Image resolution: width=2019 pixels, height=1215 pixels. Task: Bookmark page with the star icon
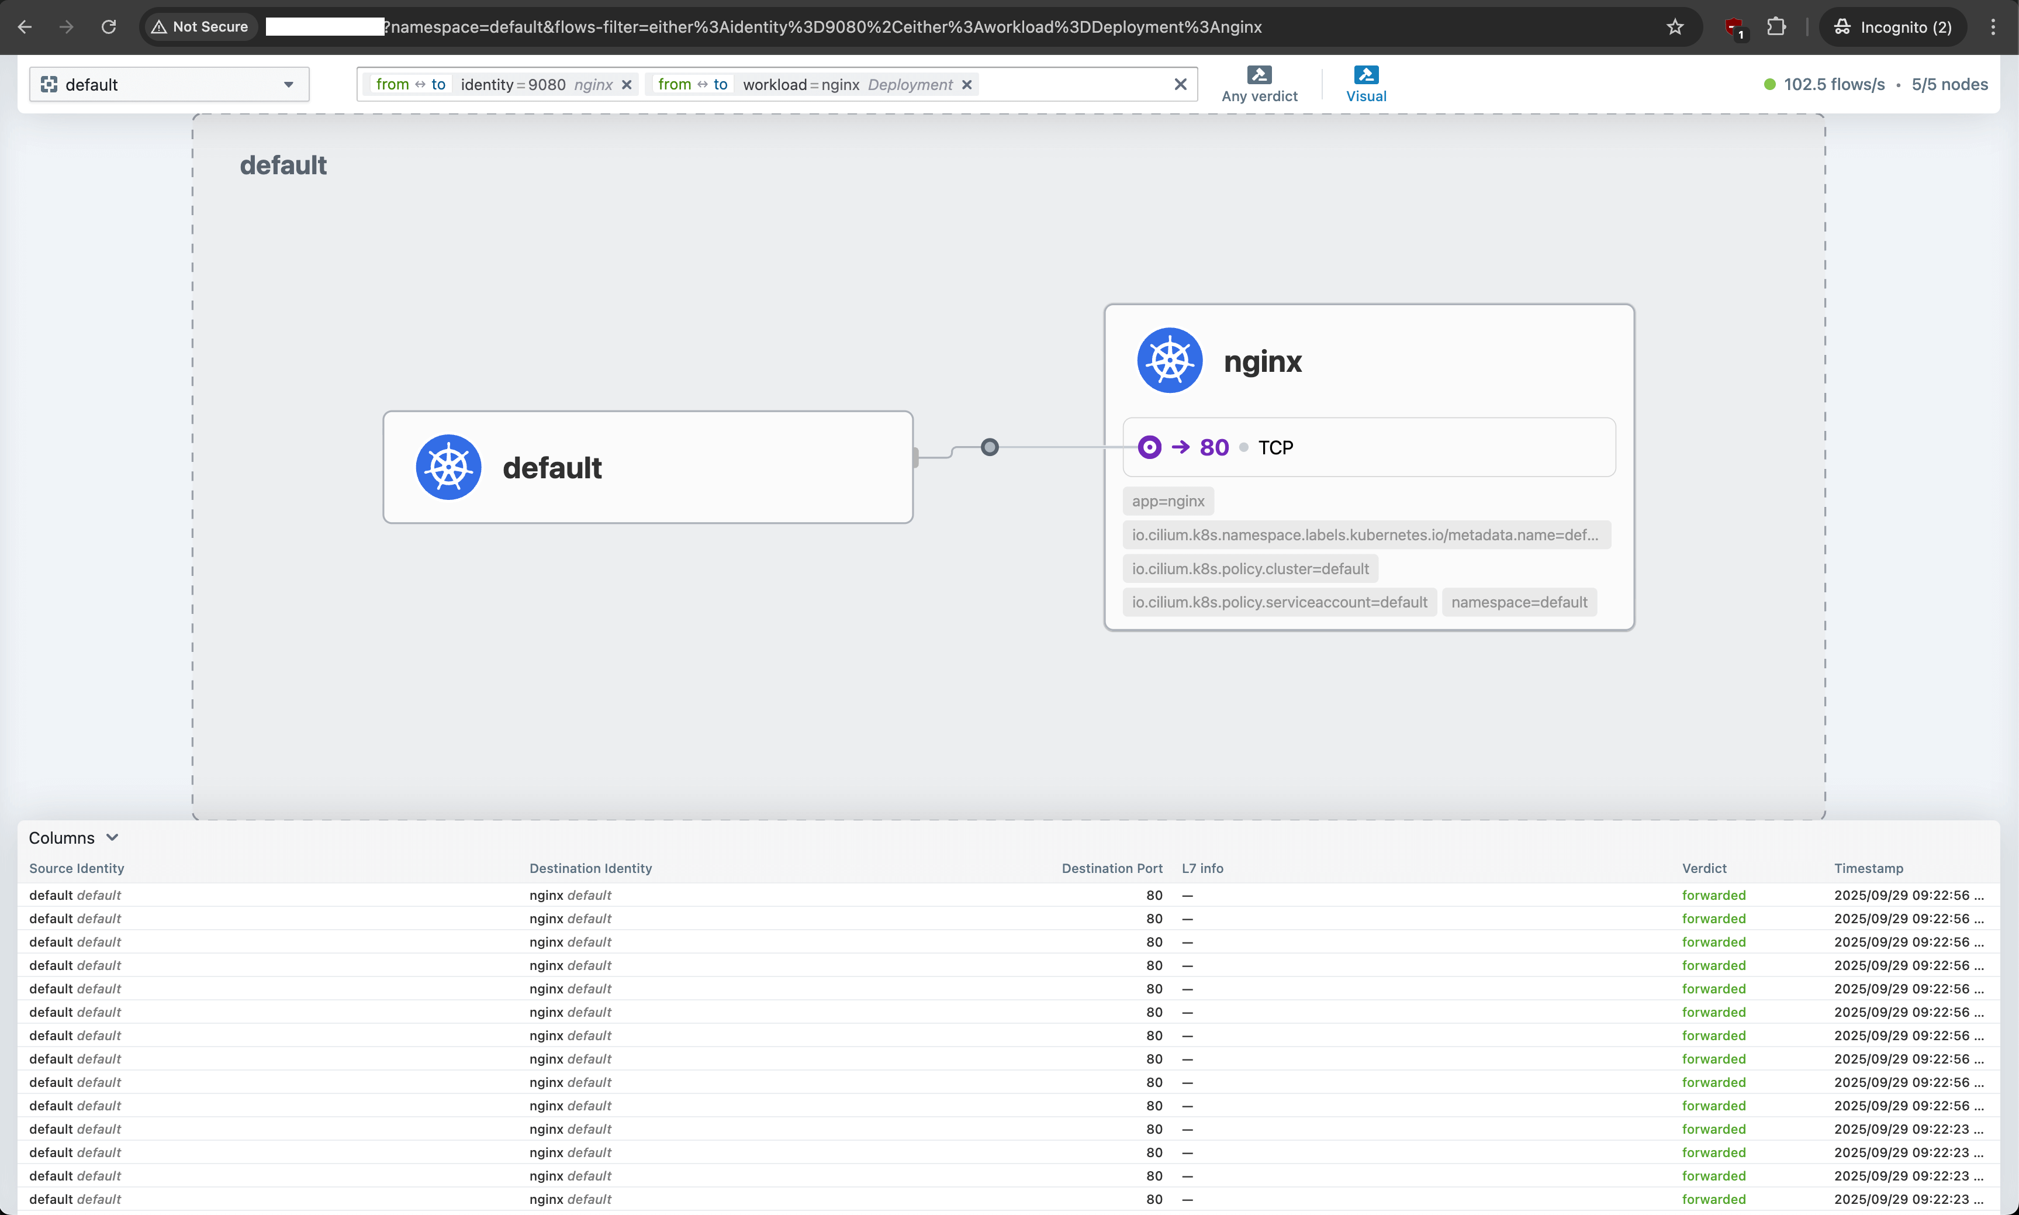click(x=1675, y=27)
